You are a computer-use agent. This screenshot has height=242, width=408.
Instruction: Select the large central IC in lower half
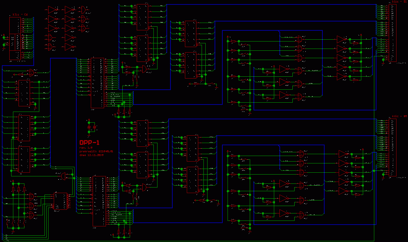99,201
